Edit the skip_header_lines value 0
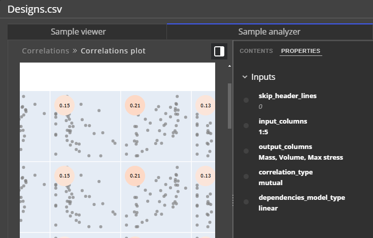The height and width of the screenshot is (238, 373). point(260,107)
